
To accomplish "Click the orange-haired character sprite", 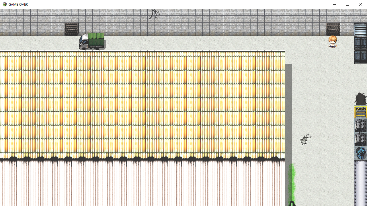I will click(333, 42).
